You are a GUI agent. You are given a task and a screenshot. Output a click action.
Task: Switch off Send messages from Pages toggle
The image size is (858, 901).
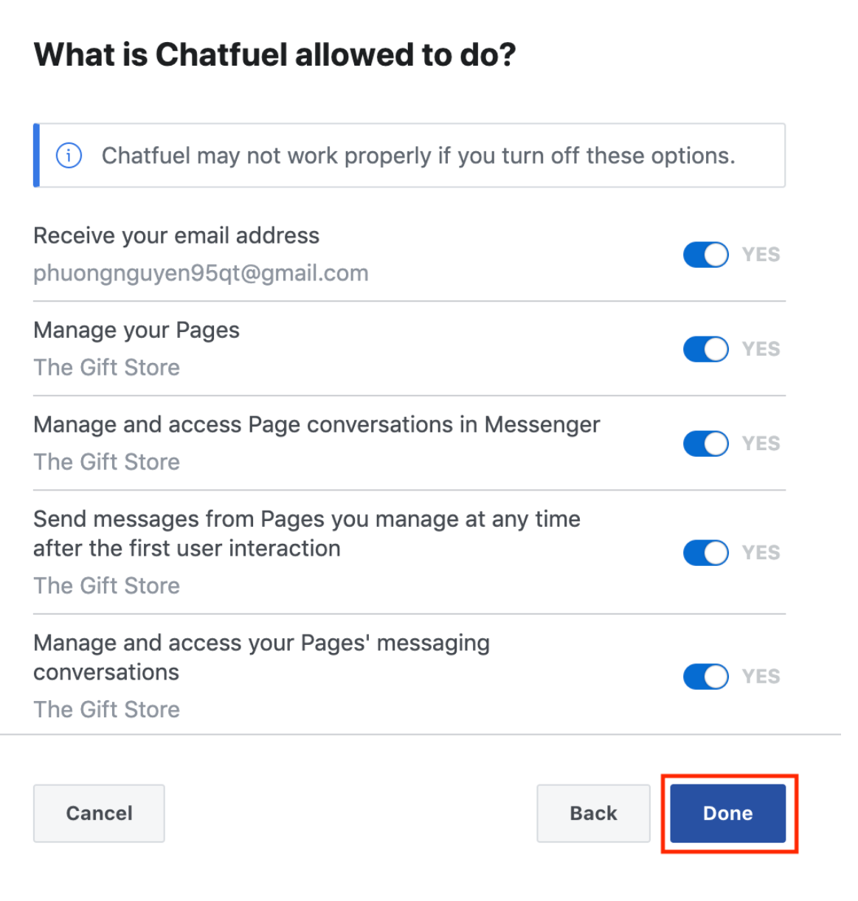pos(705,553)
